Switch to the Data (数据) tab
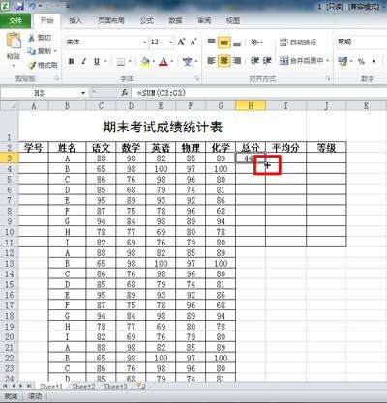Screen dimensions: 387x403 pos(176,21)
